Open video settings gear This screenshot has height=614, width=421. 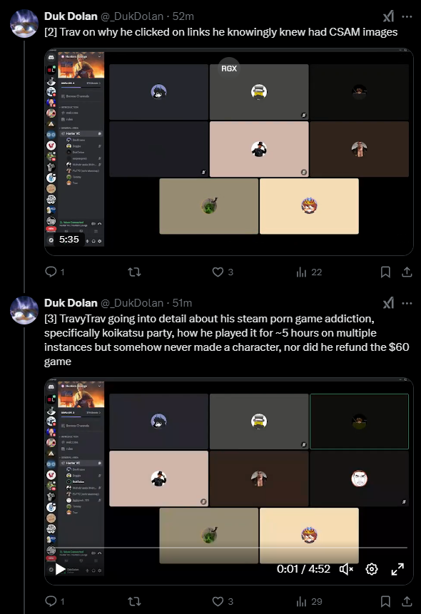pyautogui.click(x=372, y=569)
